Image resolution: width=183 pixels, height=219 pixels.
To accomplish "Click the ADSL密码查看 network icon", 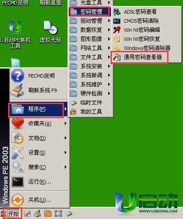I will (x=117, y=12).
